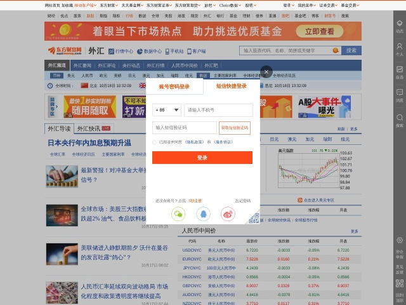406x305 pixels.
Task: Log in with Weibo icon
Action: pos(228,214)
